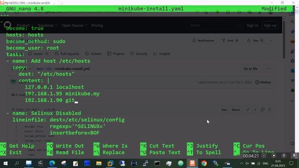Click Cut Text in the nano help bar
The height and width of the screenshot is (168, 299).
(x=157, y=146)
